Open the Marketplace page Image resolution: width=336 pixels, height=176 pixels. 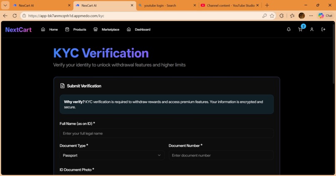tap(106, 30)
